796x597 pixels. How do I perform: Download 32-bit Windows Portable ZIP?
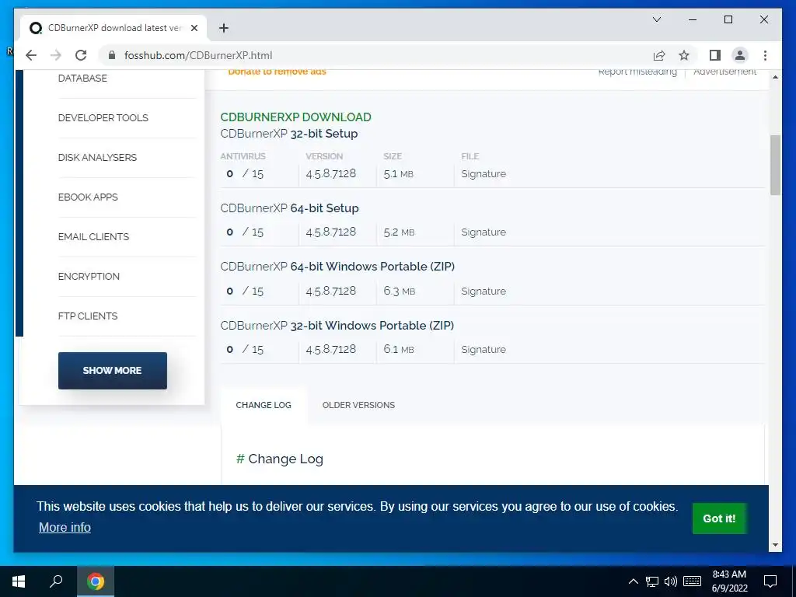click(x=337, y=326)
